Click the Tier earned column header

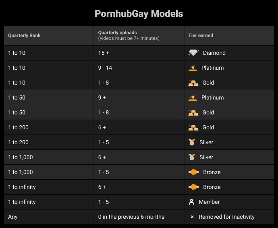click(201, 35)
